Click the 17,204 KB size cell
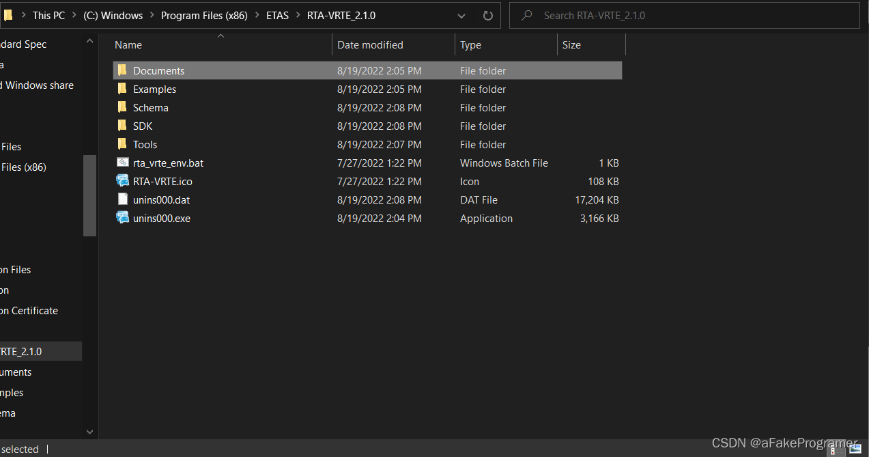 coord(597,199)
